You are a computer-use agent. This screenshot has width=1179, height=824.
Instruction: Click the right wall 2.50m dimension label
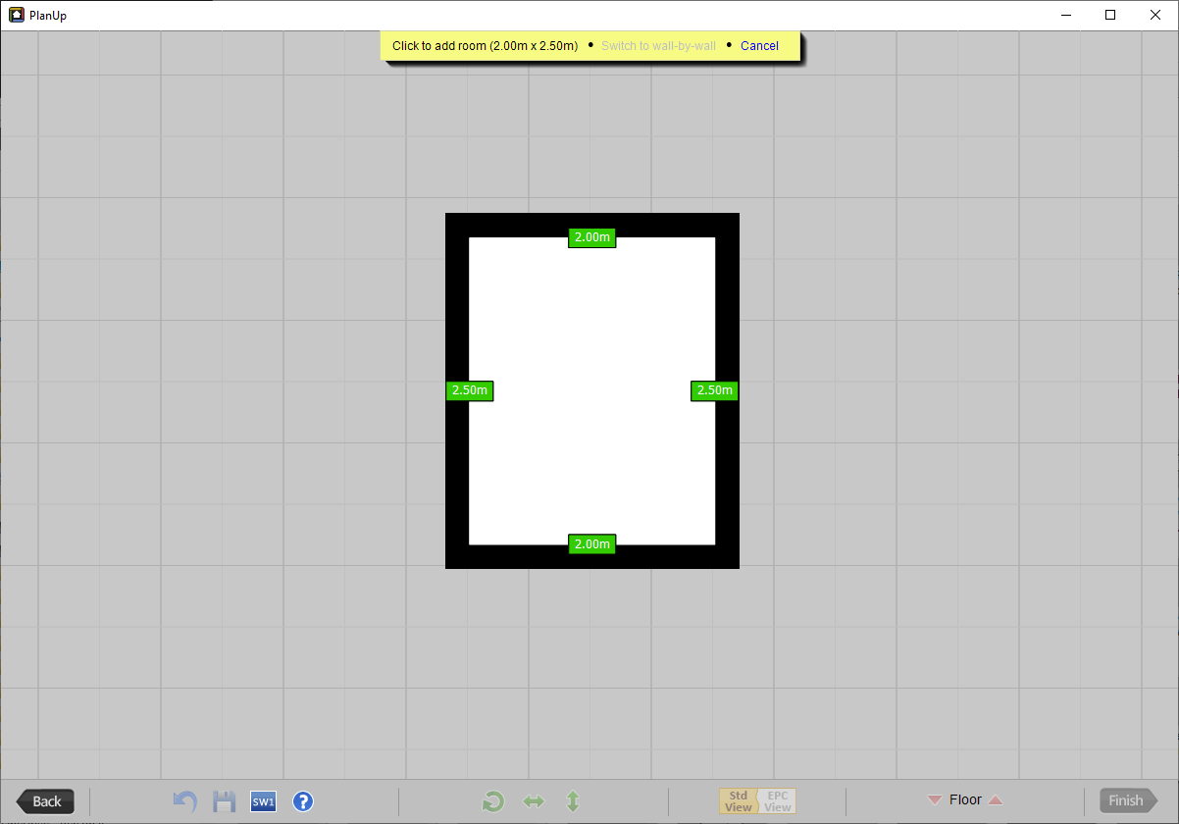tap(714, 390)
